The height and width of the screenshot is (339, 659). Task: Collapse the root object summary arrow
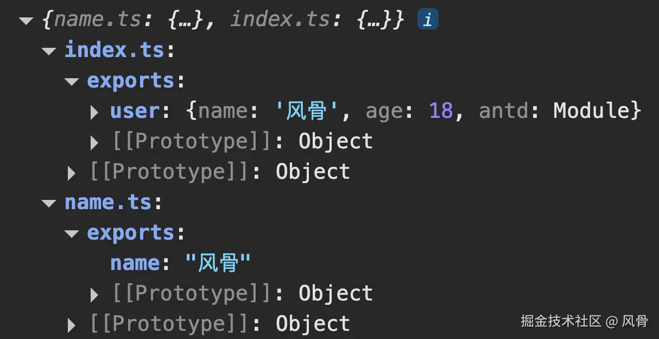pos(26,21)
